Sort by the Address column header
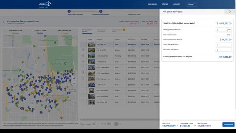This screenshot has width=236, height=133. [x=99, y=40]
